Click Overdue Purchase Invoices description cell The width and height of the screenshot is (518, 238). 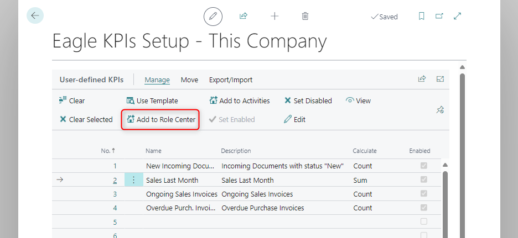coord(263,208)
